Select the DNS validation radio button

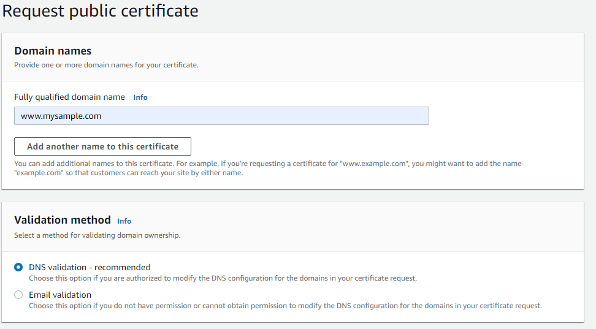tap(18, 267)
